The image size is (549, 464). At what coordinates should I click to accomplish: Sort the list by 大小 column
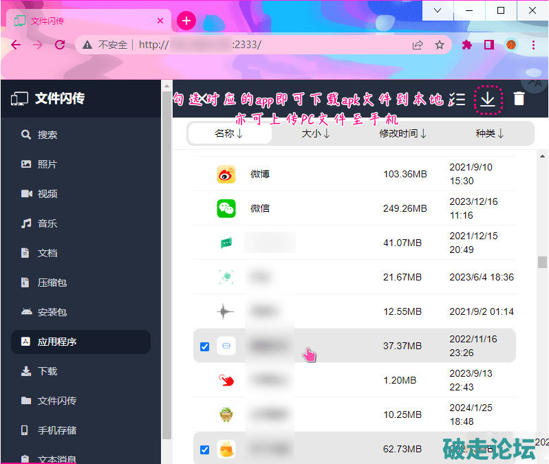coord(316,134)
